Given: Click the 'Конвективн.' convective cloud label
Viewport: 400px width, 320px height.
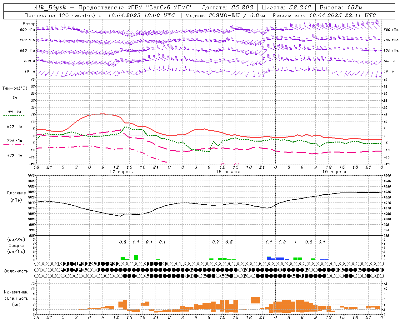Looking at the screenshot, I should pyautogui.click(x=16, y=292).
